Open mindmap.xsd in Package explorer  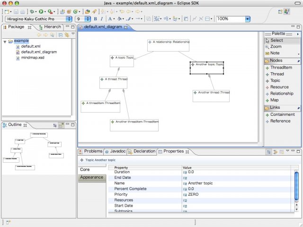[33, 57]
